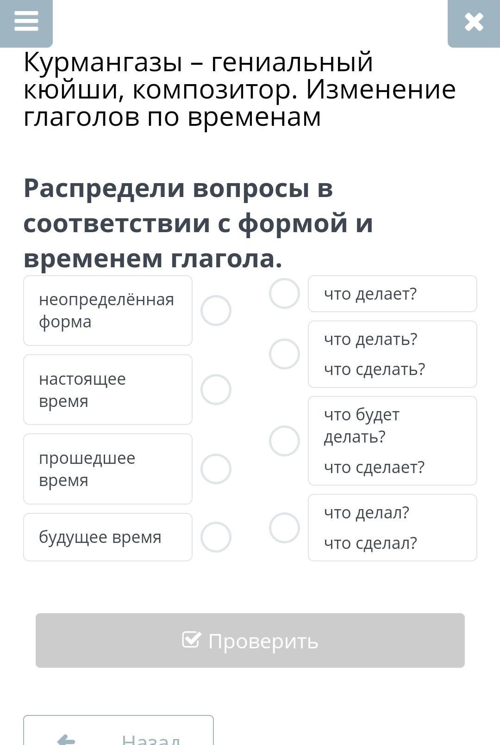Select the circle beside что делал? что сделал?
Viewport: 500px width, 745px height.
click(284, 528)
